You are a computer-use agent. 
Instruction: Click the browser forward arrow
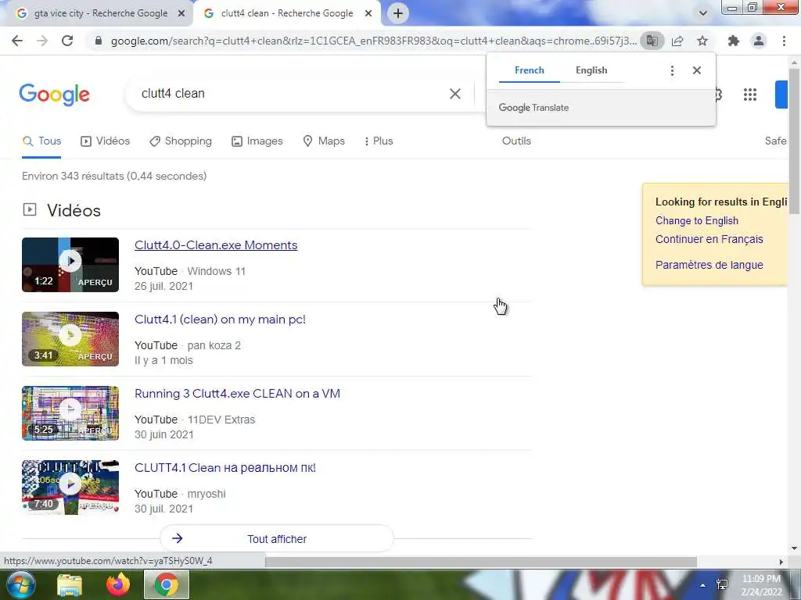[x=42, y=41]
